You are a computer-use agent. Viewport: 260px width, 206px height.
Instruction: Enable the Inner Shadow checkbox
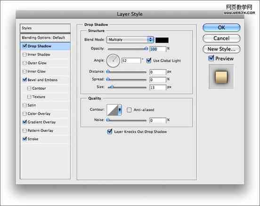click(x=24, y=55)
